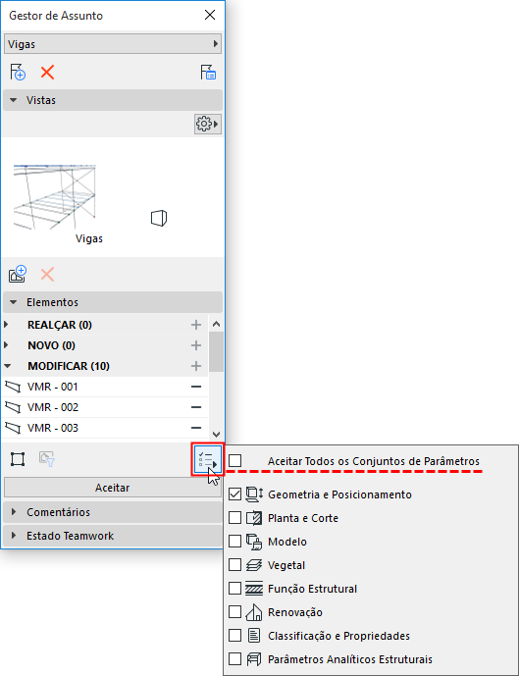Enable the Renovação checkbox
This screenshot has width=519, height=676.
pos(234,612)
